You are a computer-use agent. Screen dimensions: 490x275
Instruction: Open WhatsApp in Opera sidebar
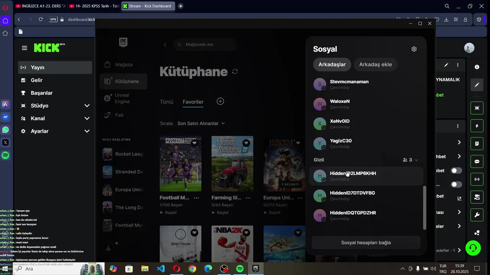tap(5, 130)
